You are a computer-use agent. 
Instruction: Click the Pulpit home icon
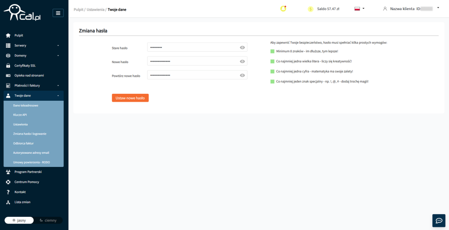(8, 35)
